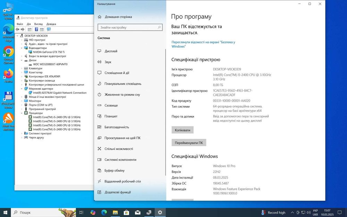
Task: Select Сховище storage settings
Action: [x=130, y=106]
